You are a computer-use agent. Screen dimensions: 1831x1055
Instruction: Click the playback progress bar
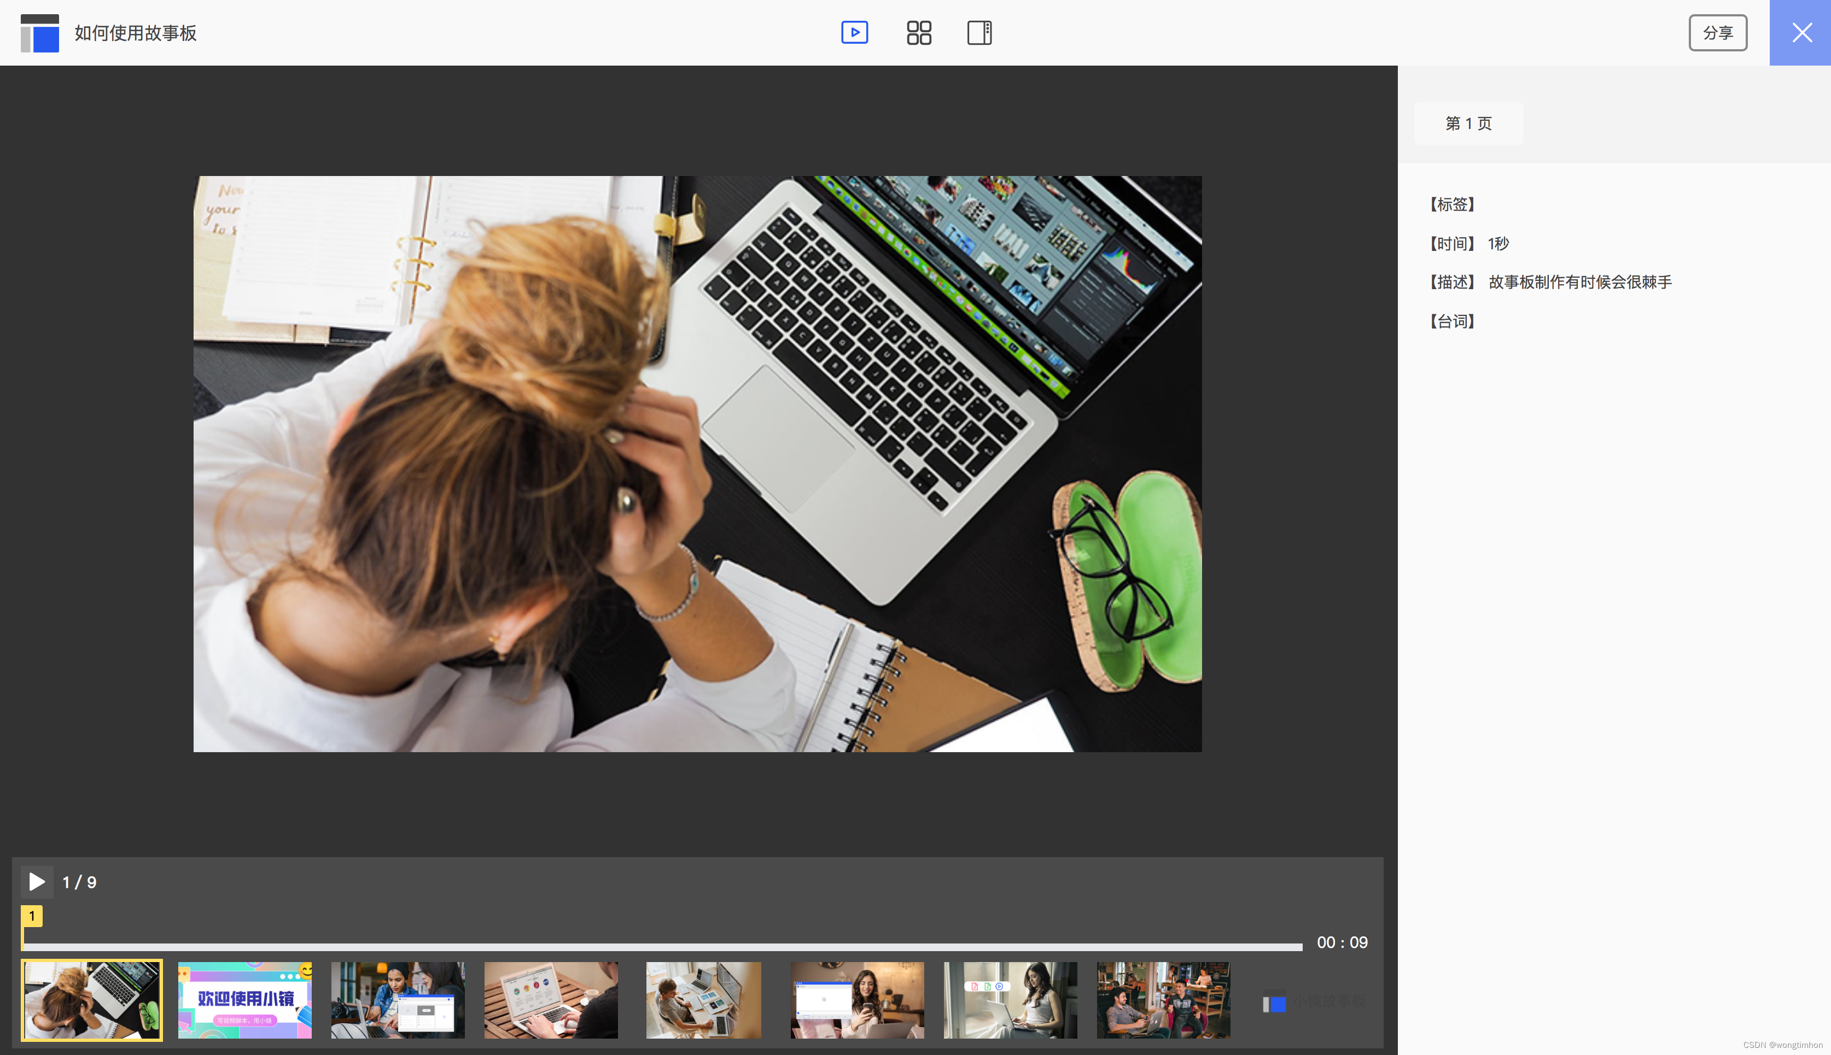pos(662,946)
